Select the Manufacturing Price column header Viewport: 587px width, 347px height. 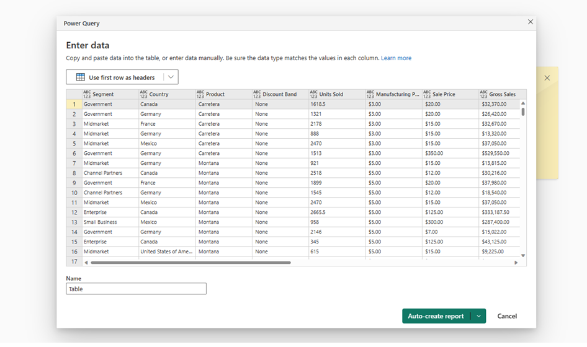(x=394, y=94)
